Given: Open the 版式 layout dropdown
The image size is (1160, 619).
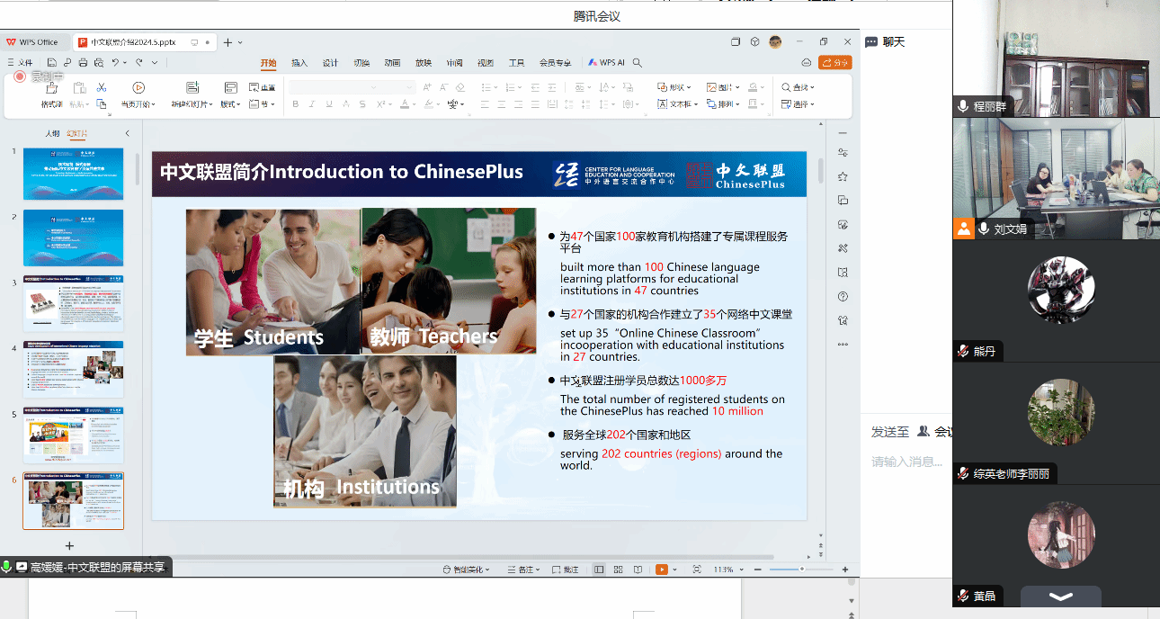Looking at the screenshot, I should click(x=231, y=104).
